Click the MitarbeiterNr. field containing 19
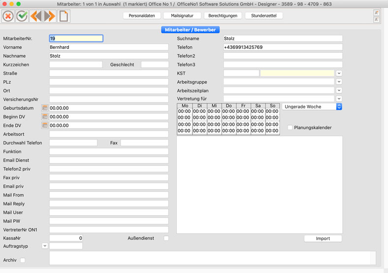The height and width of the screenshot is (273, 388). pyautogui.click(x=76, y=38)
